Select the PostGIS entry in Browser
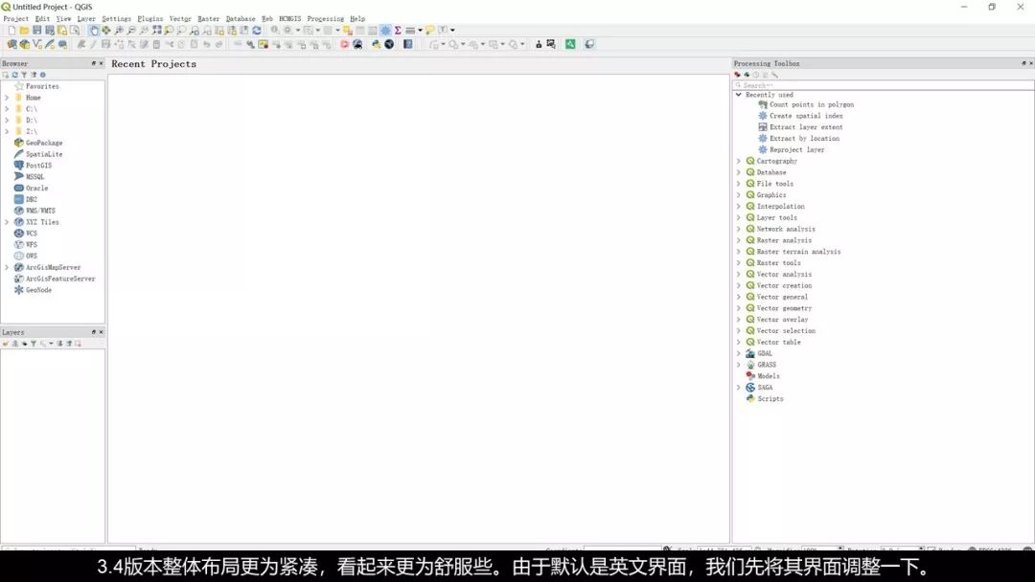The height and width of the screenshot is (582, 1035). (x=38, y=166)
